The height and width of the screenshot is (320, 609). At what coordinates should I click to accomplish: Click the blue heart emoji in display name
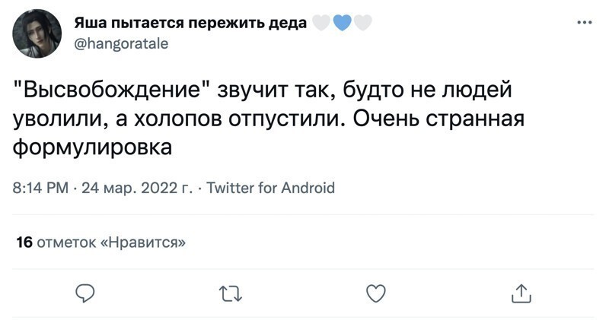point(343,24)
